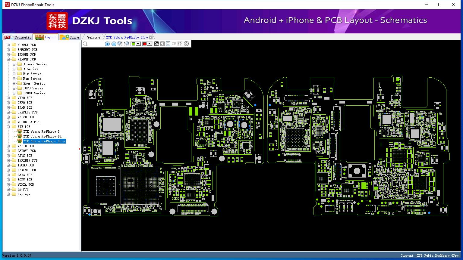Click the folder icon of SONY PCB
Viewport: 463px width, 260px height.
(14, 180)
